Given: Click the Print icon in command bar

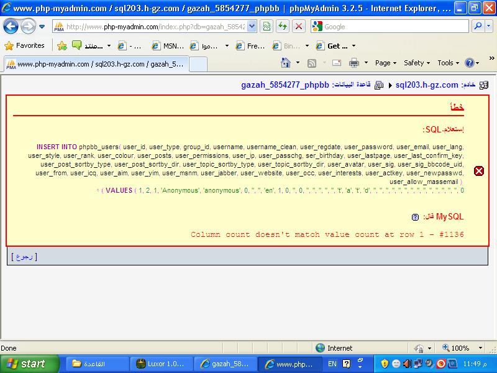Looking at the screenshot, I should (354, 63).
